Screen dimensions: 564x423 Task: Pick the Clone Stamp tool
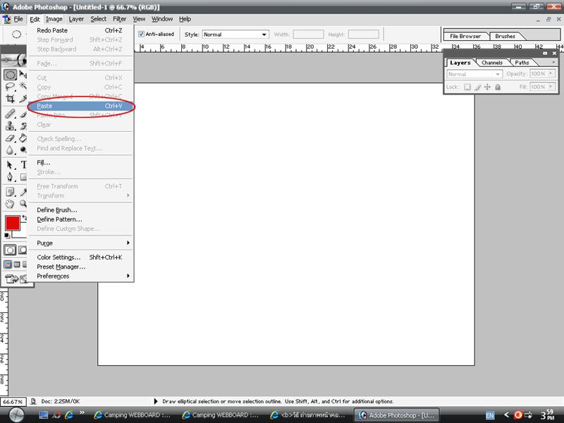pos(11,125)
